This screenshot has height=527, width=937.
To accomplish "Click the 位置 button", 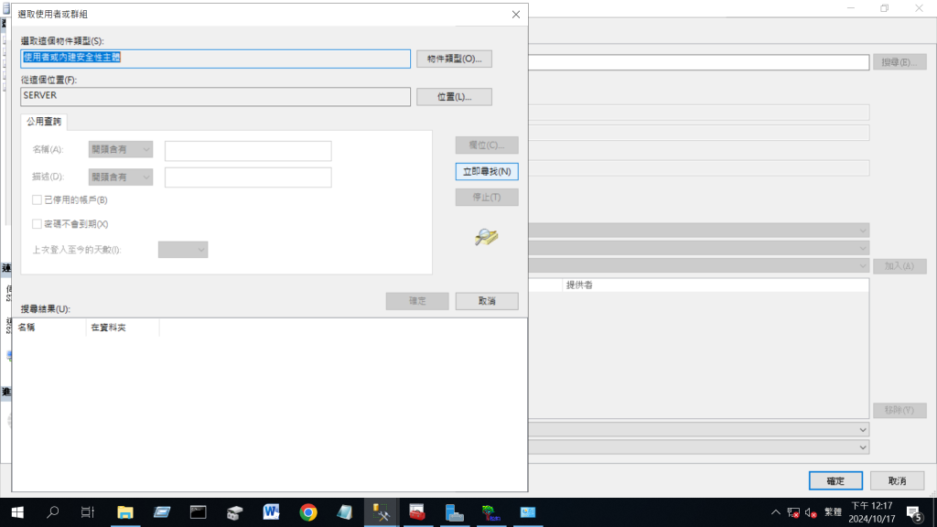I will click(454, 96).
